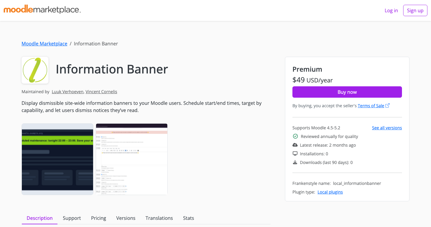This screenshot has width=431, height=227.
Task: Open maintainer Vincent Cornelis's profile
Action: click(101, 92)
